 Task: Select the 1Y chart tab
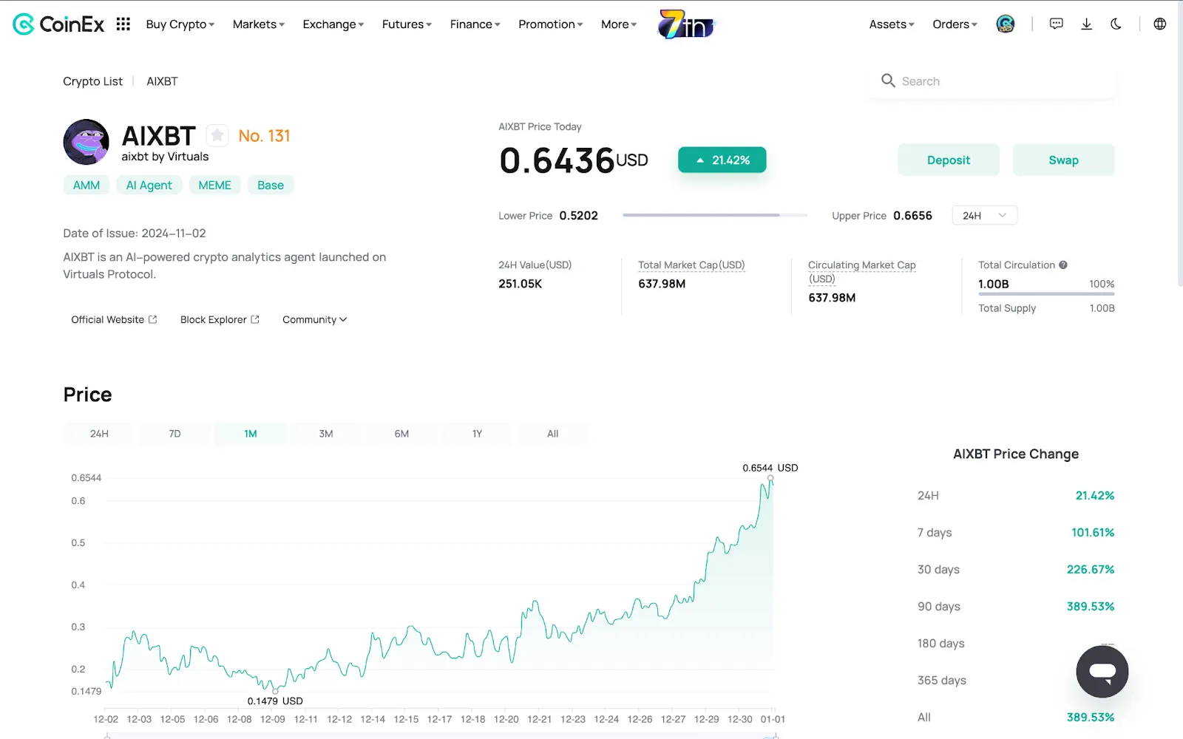[477, 434]
